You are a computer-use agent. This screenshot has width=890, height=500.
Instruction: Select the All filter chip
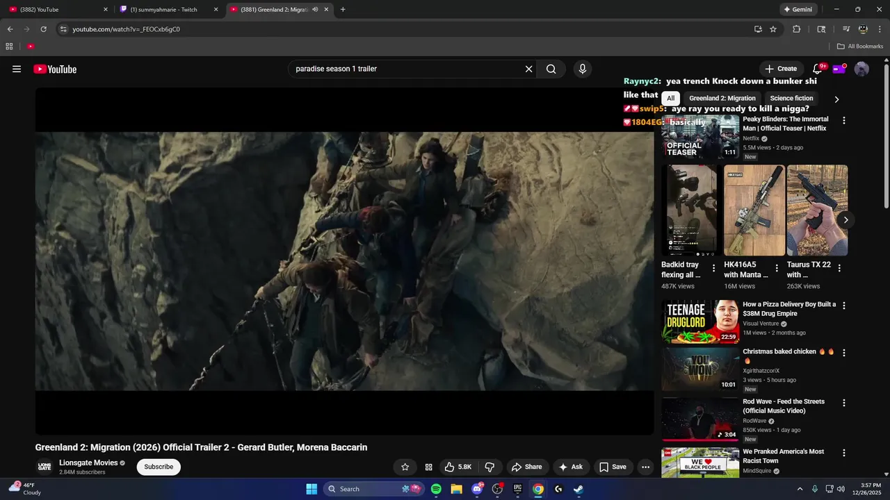[670, 99]
